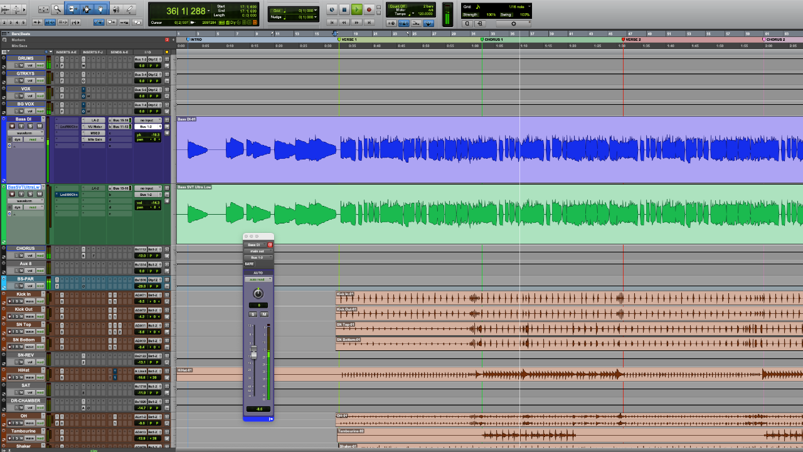This screenshot has height=452, width=803.
Task: Click the Bass DI Bus 1-2 output selector
Action: tap(148, 127)
